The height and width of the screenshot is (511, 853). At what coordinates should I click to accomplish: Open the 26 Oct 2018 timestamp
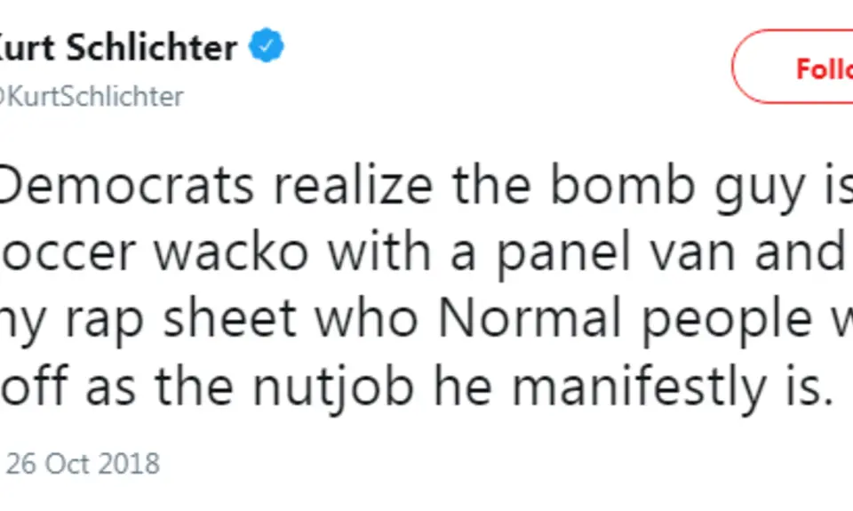84,463
